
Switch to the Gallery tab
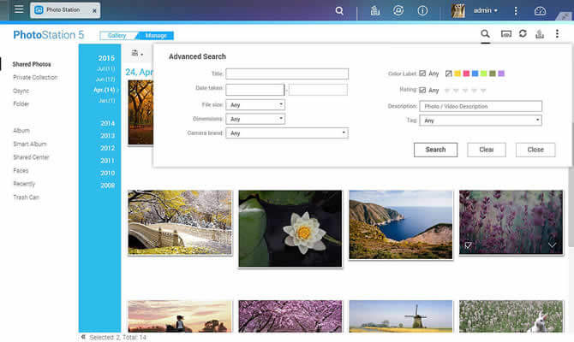pyautogui.click(x=116, y=36)
